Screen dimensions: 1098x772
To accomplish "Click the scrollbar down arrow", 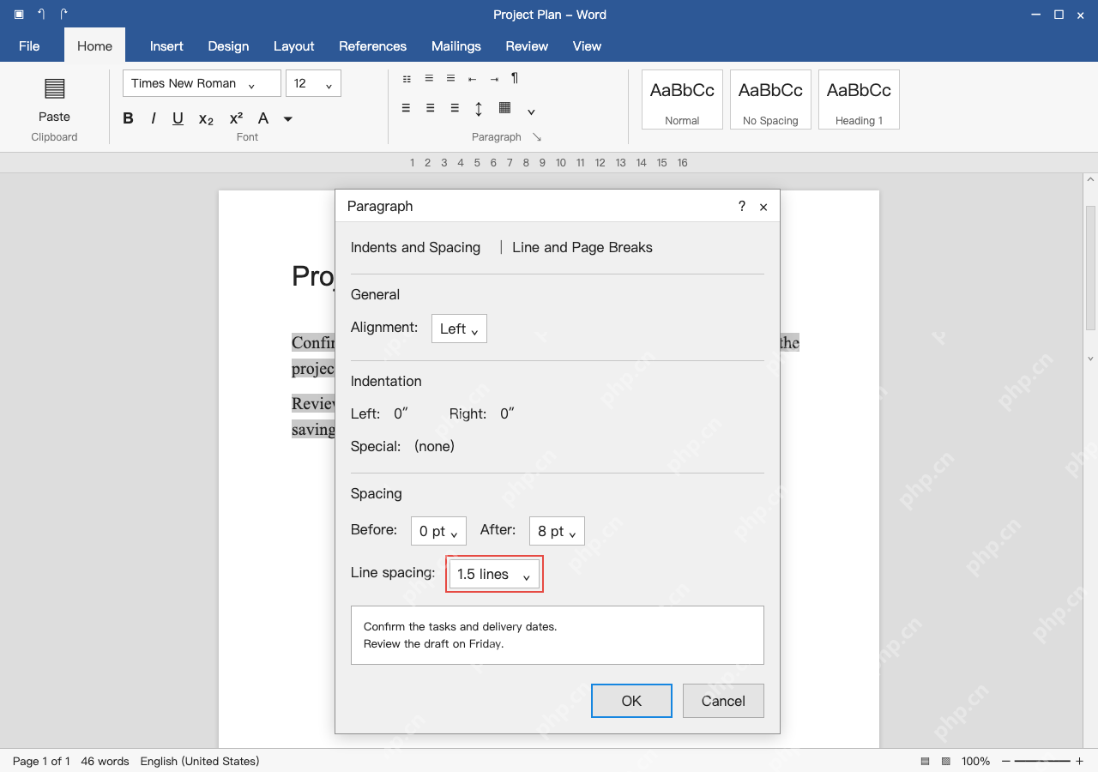I will coord(1091,359).
